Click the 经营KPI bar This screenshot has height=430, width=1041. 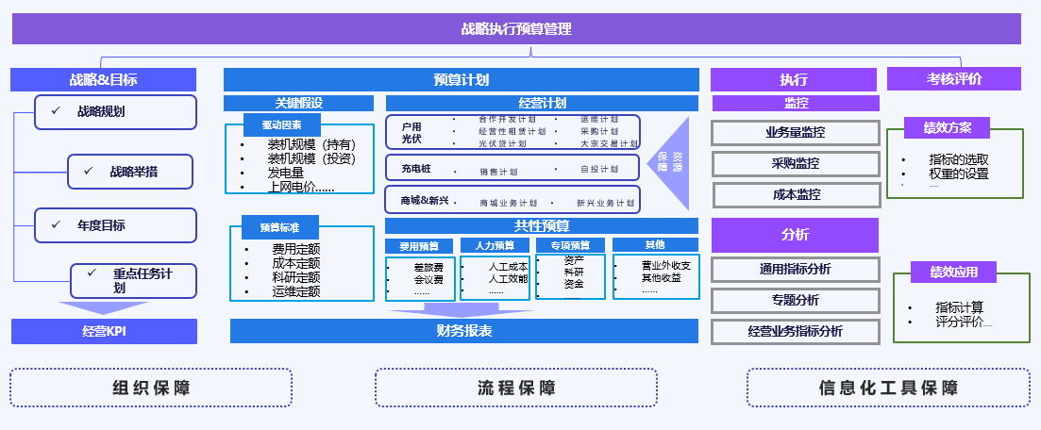[104, 331]
